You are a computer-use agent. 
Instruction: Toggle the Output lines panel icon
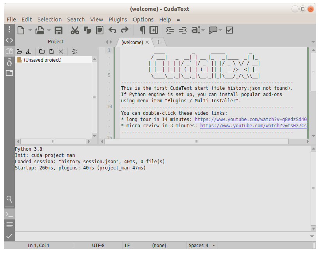pos(9,225)
